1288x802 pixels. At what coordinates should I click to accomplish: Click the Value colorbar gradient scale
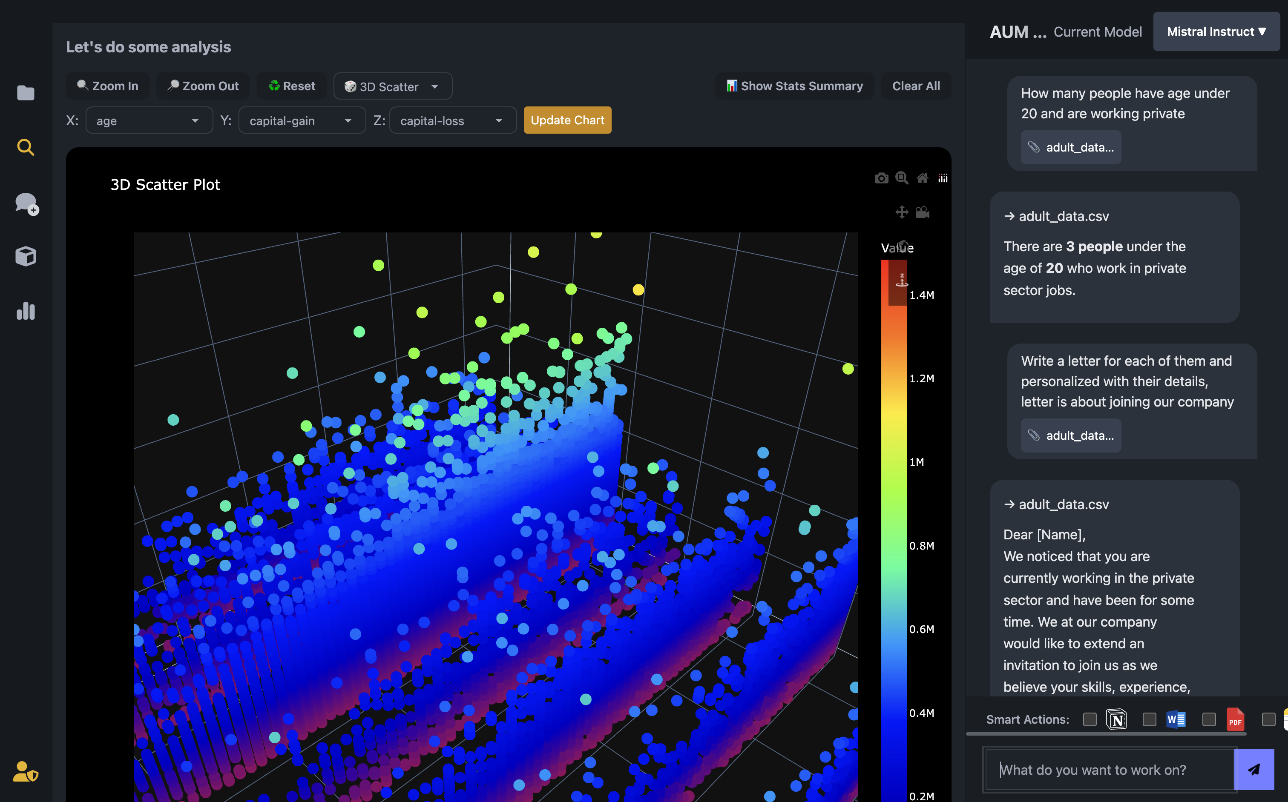894,530
